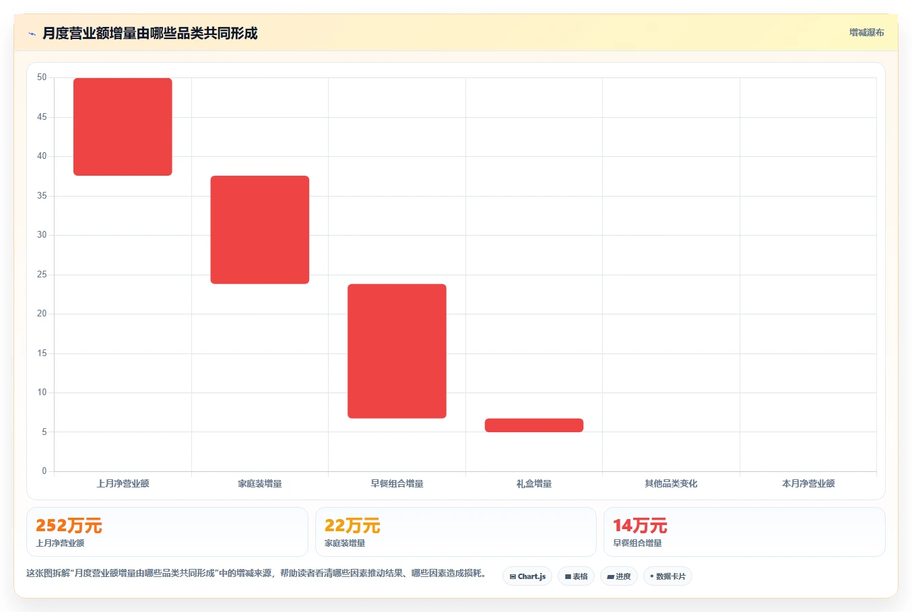Select the 上月净营业额 red bar
The width and height of the screenshot is (912, 612).
pyautogui.click(x=123, y=127)
